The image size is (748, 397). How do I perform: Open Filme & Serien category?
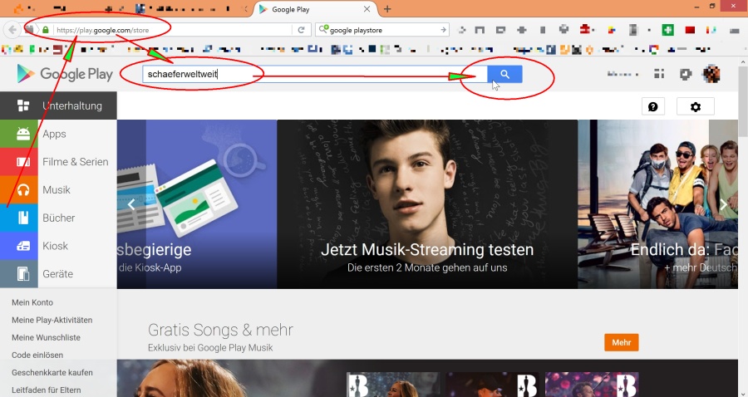pyautogui.click(x=75, y=162)
